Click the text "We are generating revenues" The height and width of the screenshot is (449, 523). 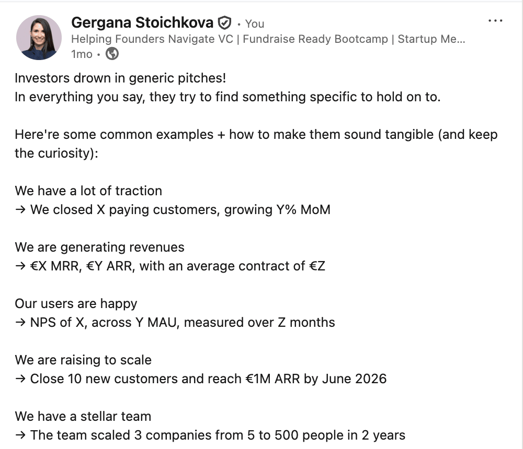[x=99, y=247]
